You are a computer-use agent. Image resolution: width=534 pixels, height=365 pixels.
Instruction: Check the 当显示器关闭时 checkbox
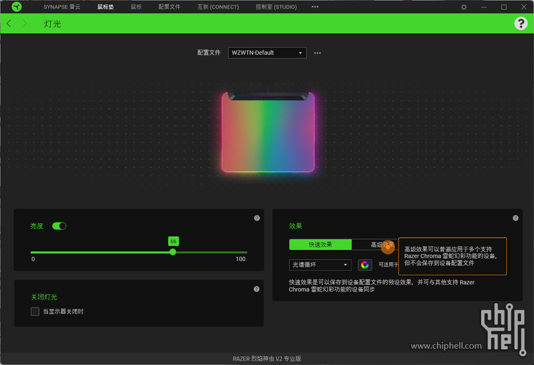pos(35,312)
